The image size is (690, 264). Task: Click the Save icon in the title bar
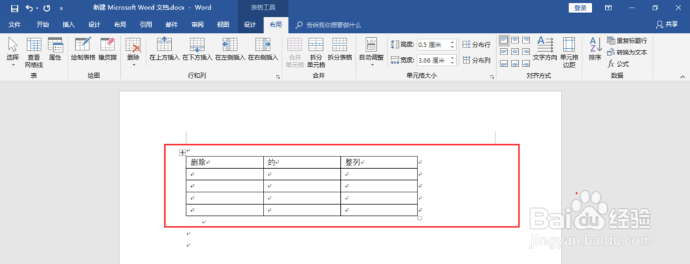[x=14, y=8]
